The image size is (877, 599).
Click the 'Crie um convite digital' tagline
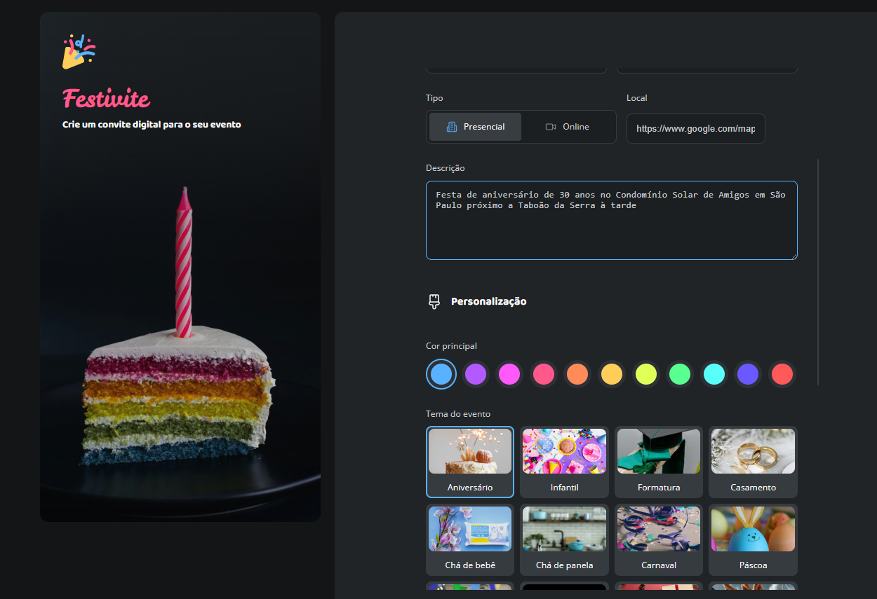pyautogui.click(x=152, y=125)
